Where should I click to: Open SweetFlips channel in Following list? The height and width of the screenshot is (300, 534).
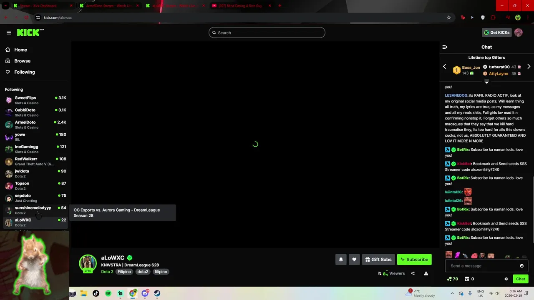click(35, 100)
